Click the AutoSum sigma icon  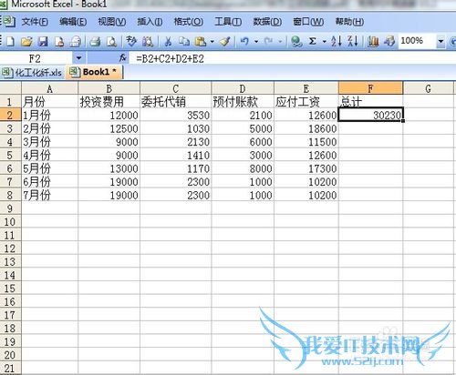tap(312, 41)
